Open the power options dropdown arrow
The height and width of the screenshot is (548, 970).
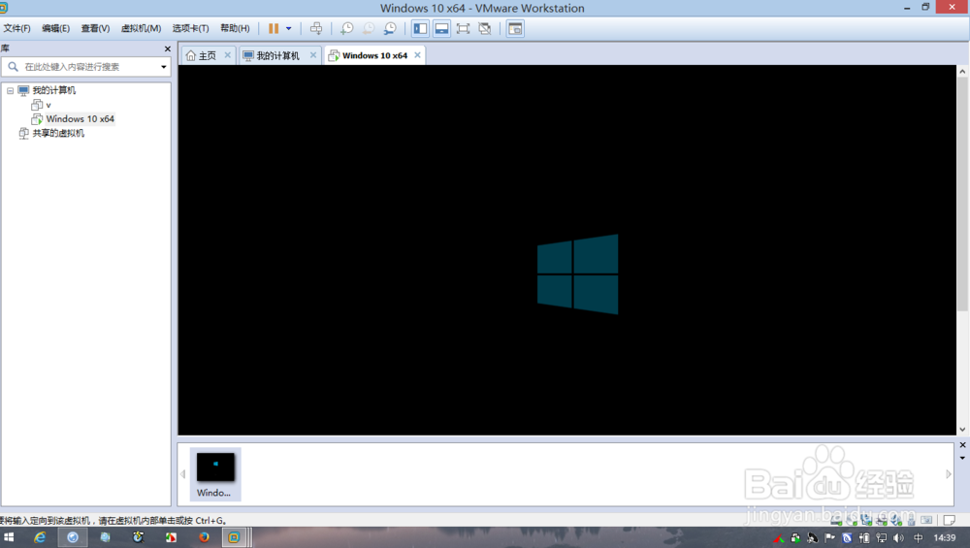tap(288, 28)
